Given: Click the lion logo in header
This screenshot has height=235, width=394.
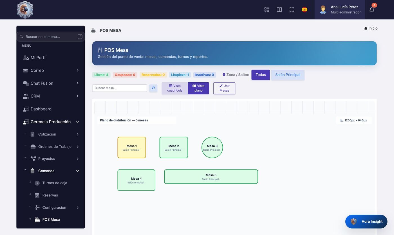Looking at the screenshot, I should coord(25,10).
